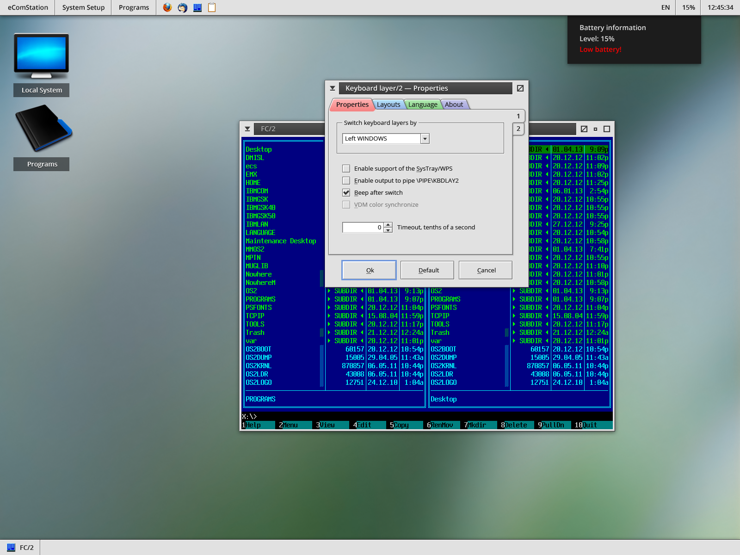Switch to the Layouts tab

388,105
